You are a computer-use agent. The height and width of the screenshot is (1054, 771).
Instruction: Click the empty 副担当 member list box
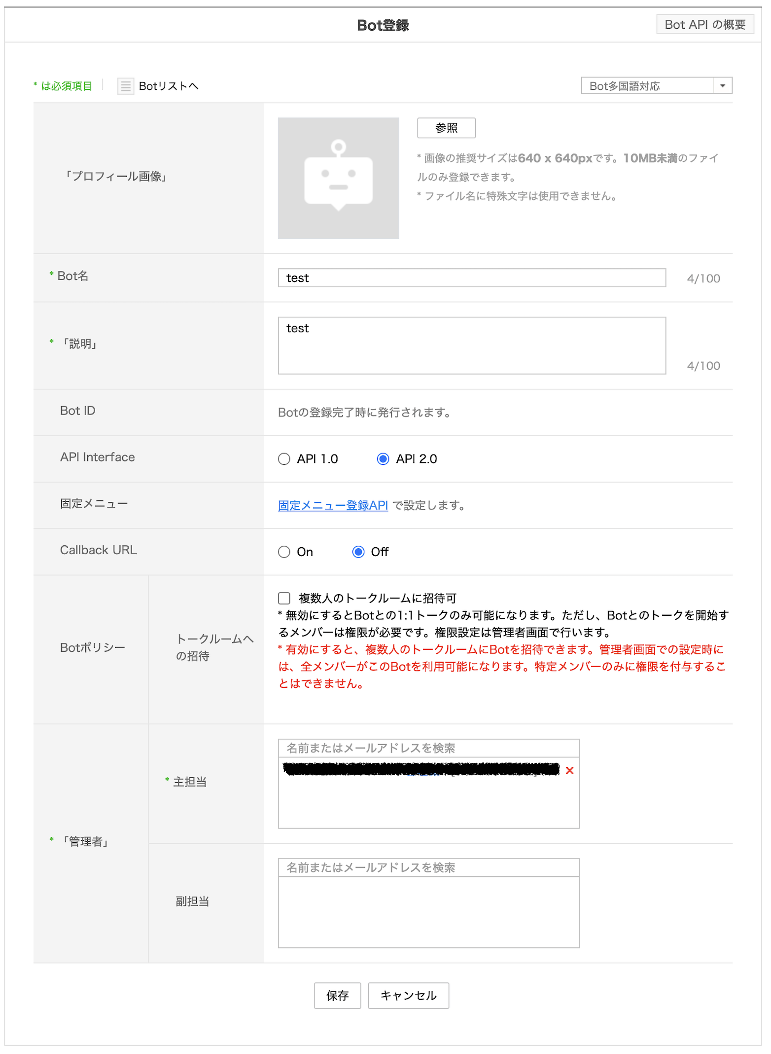pyautogui.click(x=428, y=912)
